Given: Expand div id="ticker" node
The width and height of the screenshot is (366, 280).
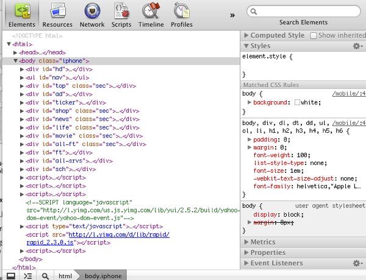Looking at the screenshot, I should 22,103.
